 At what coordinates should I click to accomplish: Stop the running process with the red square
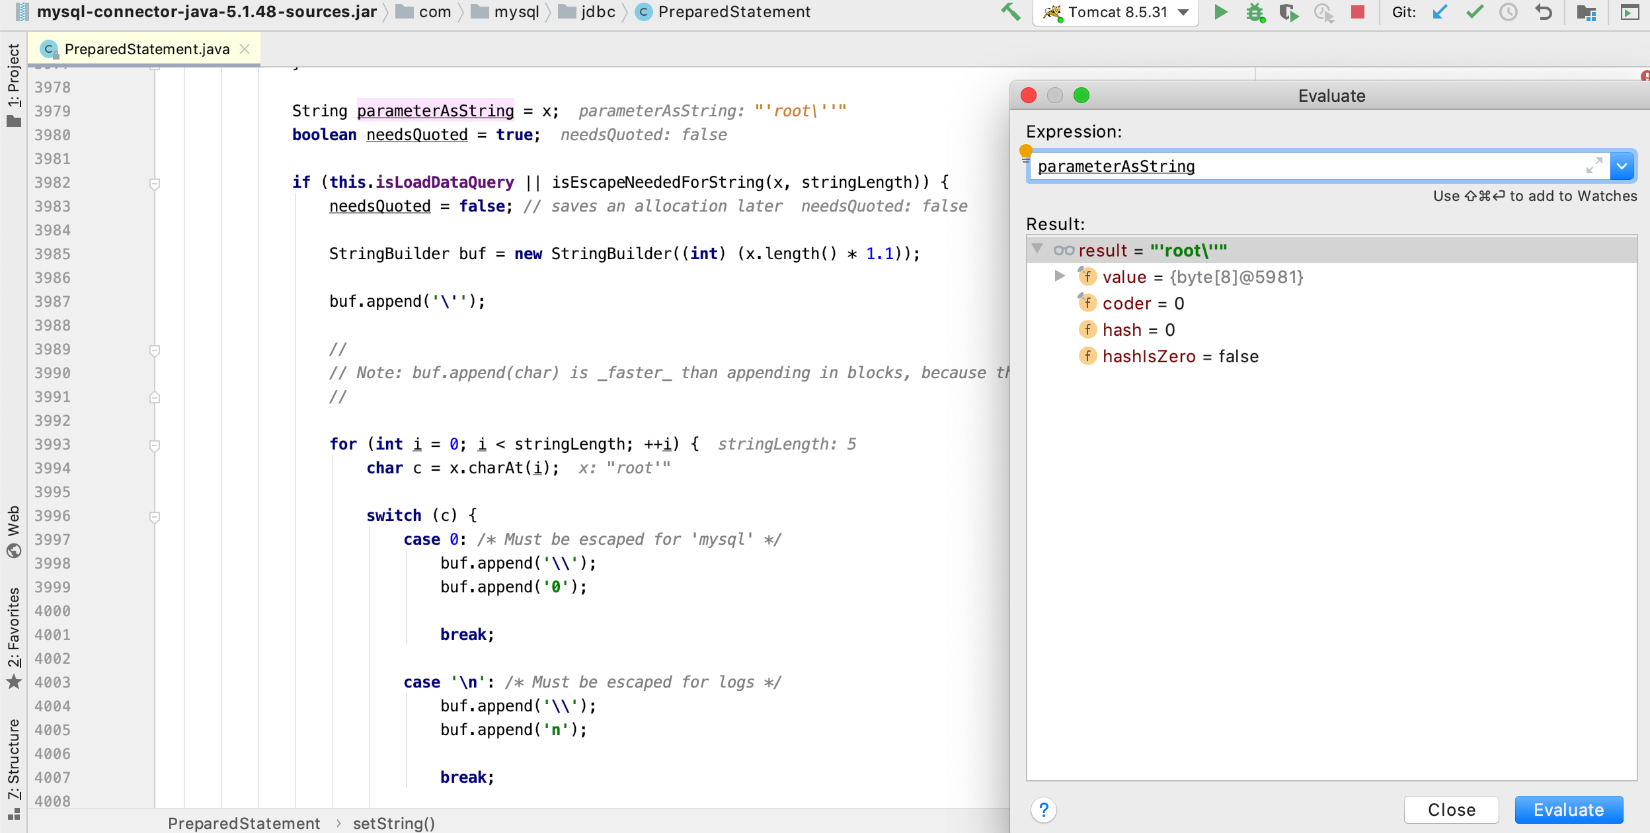point(1358,12)
